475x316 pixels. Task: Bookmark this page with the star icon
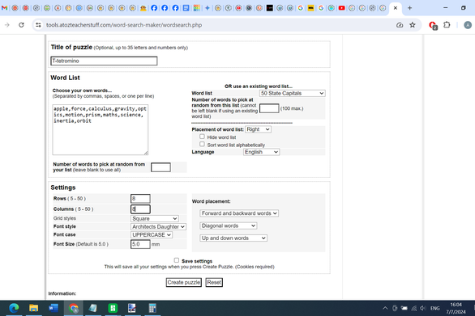(413, 25)
